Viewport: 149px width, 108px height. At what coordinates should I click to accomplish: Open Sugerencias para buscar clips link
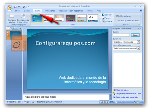point(127,97)
